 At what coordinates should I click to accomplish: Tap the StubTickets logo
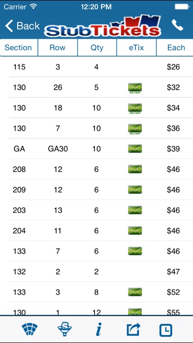pos(102,26)
